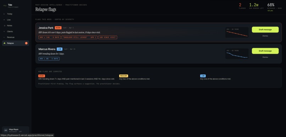This screenshot has width=286, height=137.
Task: Click "Any one of the above conditions met."
Action: pyautogui.click(x=215, y=79)
